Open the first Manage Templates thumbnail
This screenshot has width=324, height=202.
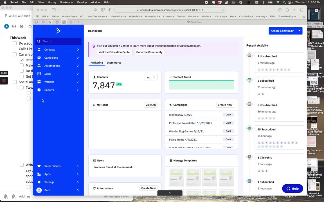coord(176,177)
